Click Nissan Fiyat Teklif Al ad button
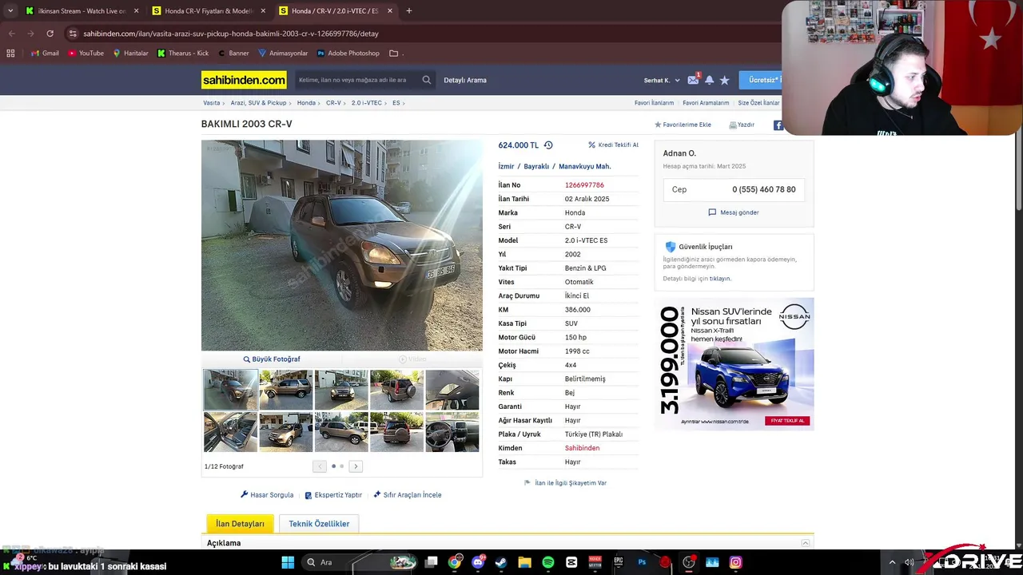1023x575 pixels. point(787,421)
